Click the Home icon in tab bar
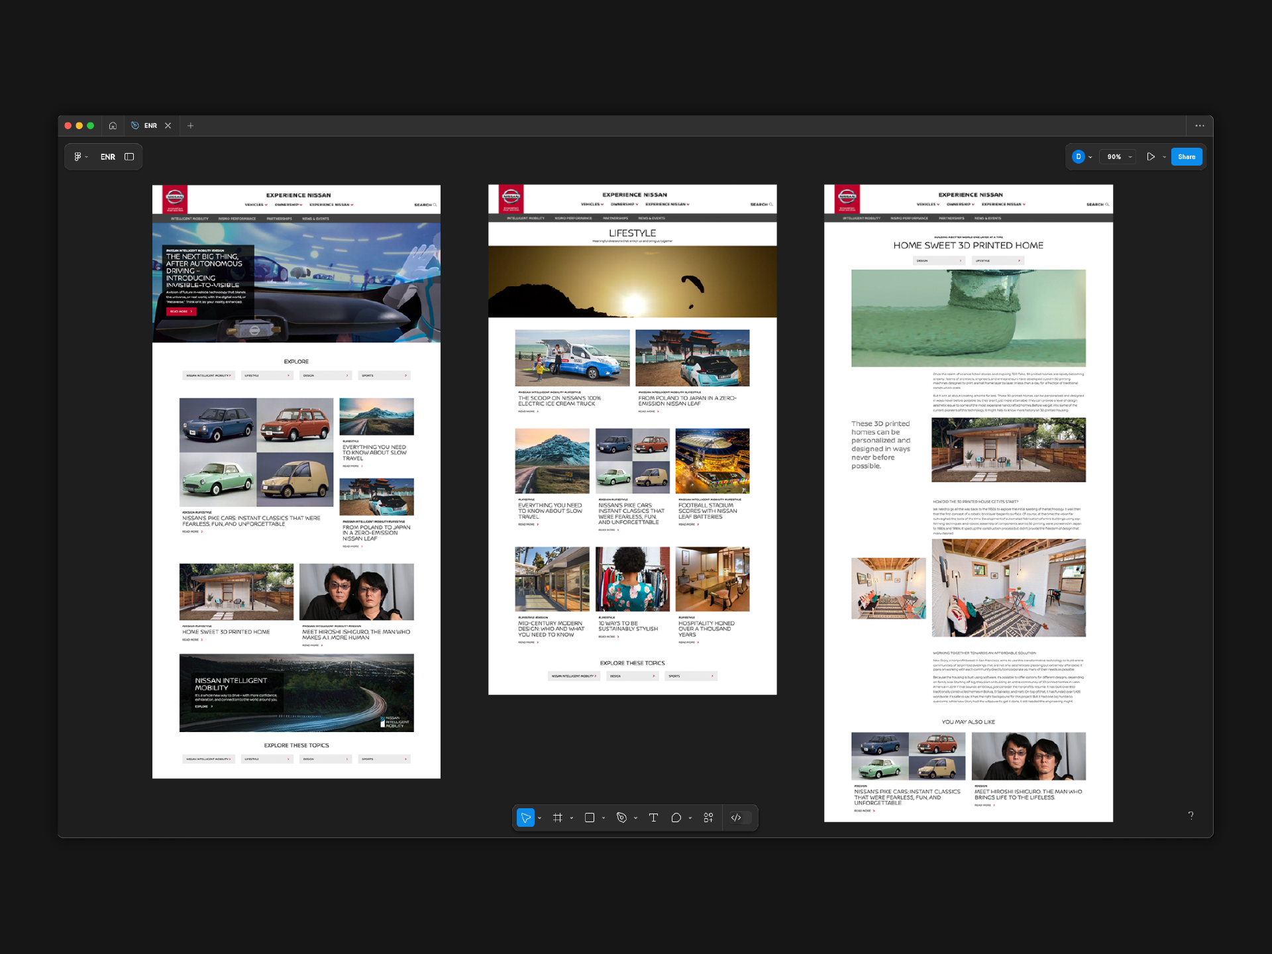The height and width of the screenshot is (954, 1272). coord(113,125)
